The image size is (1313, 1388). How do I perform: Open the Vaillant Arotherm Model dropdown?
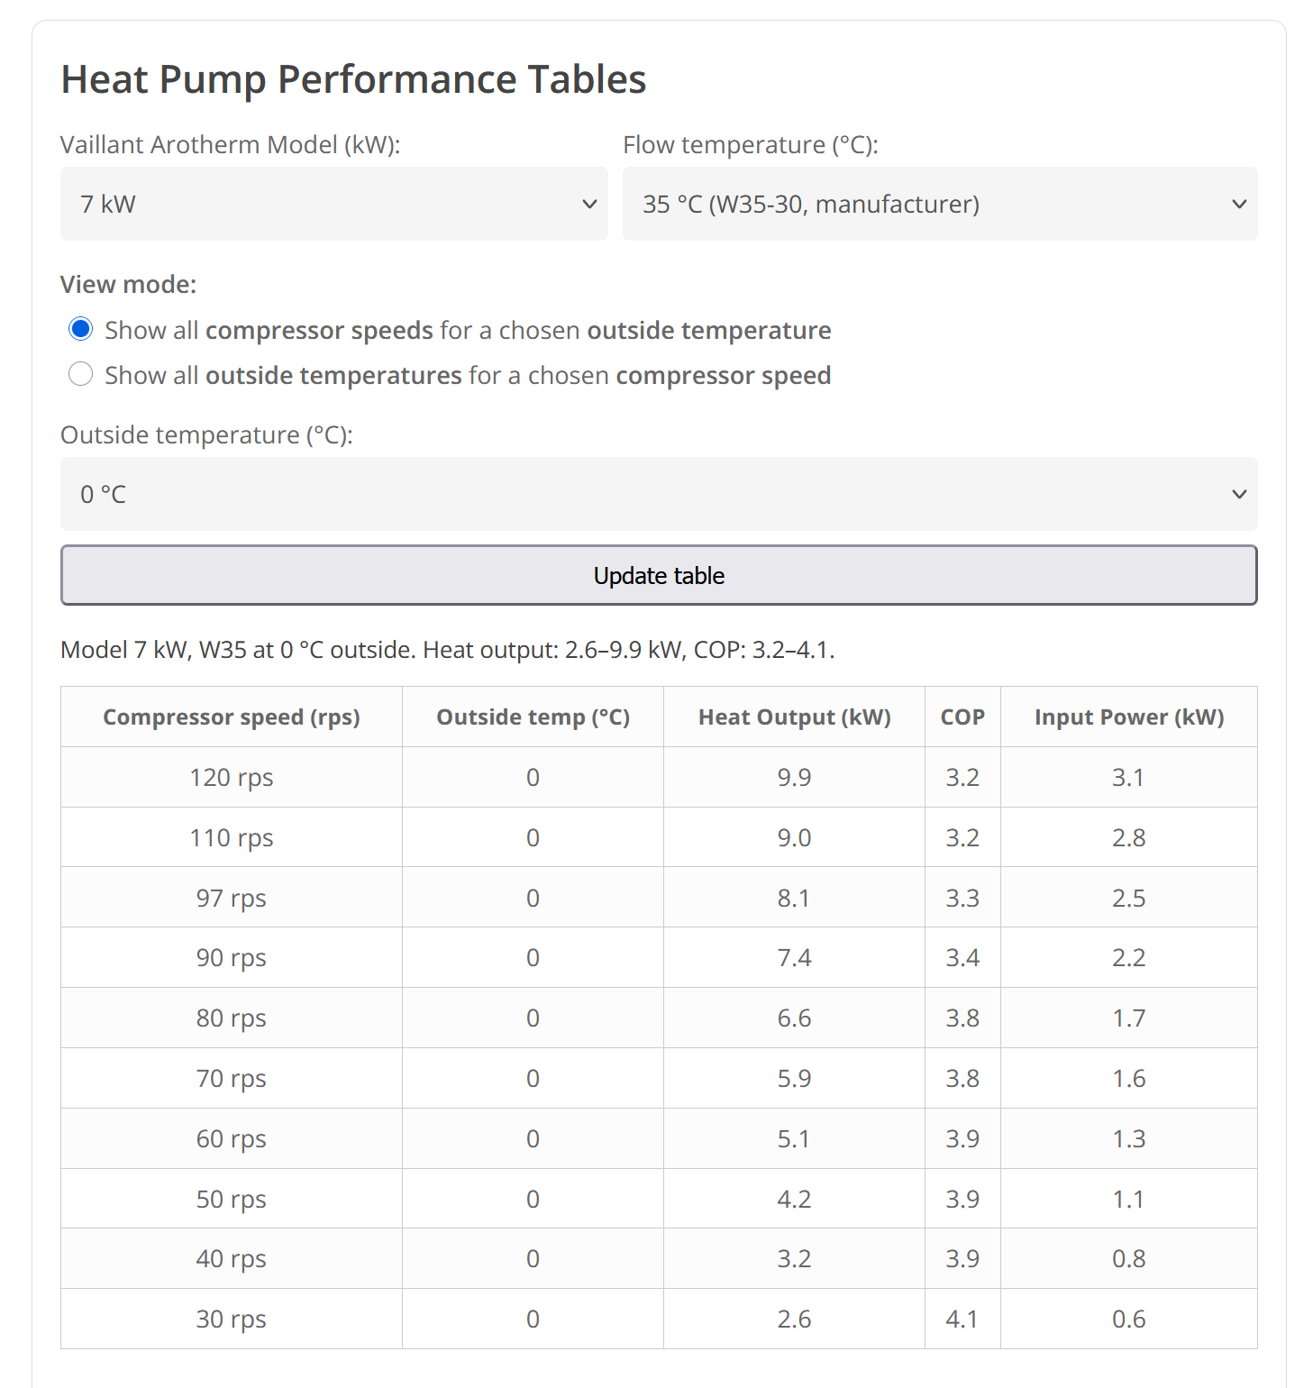point(333,204)
